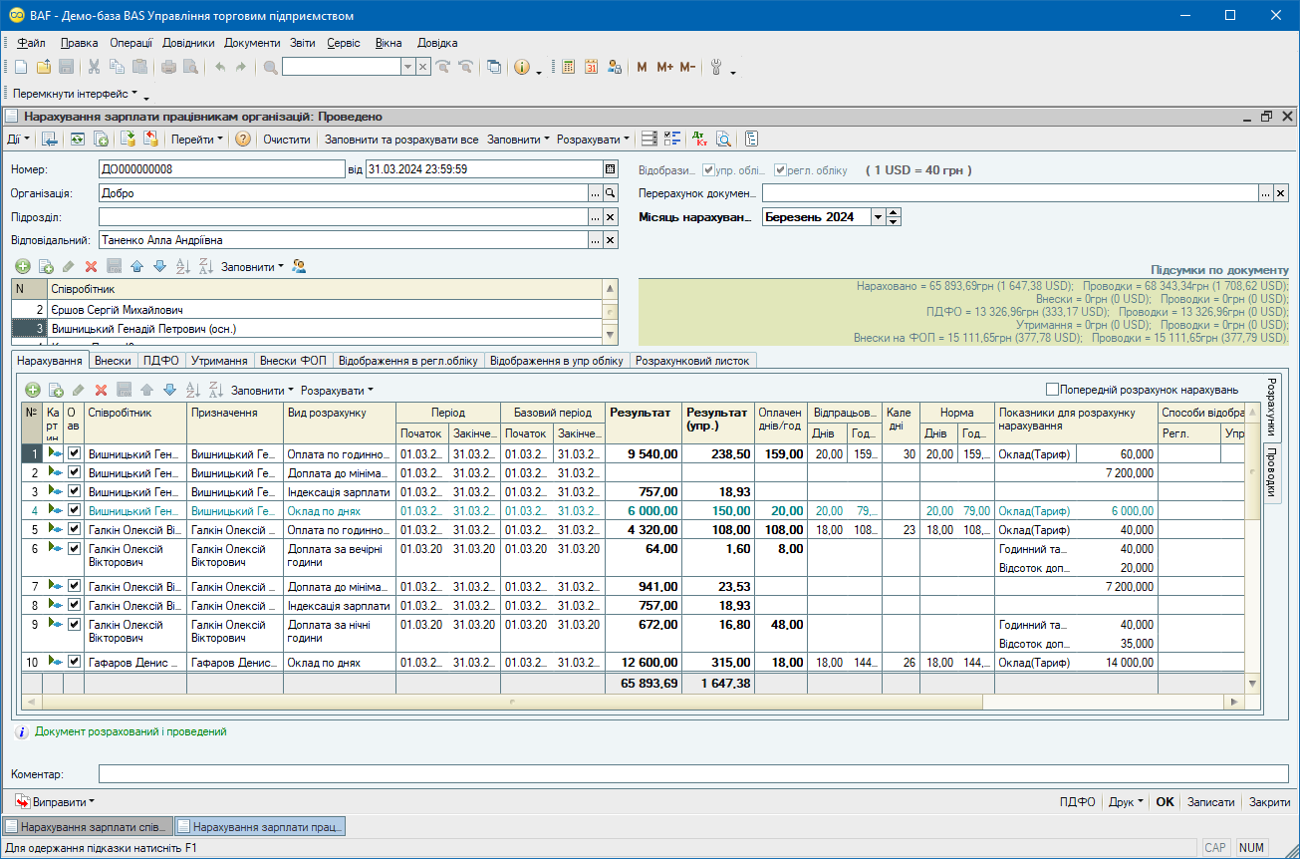Click the tools wrench icon in the main toolbar
Viewport: 1300px width, 859px height.
tap(715, 67)
